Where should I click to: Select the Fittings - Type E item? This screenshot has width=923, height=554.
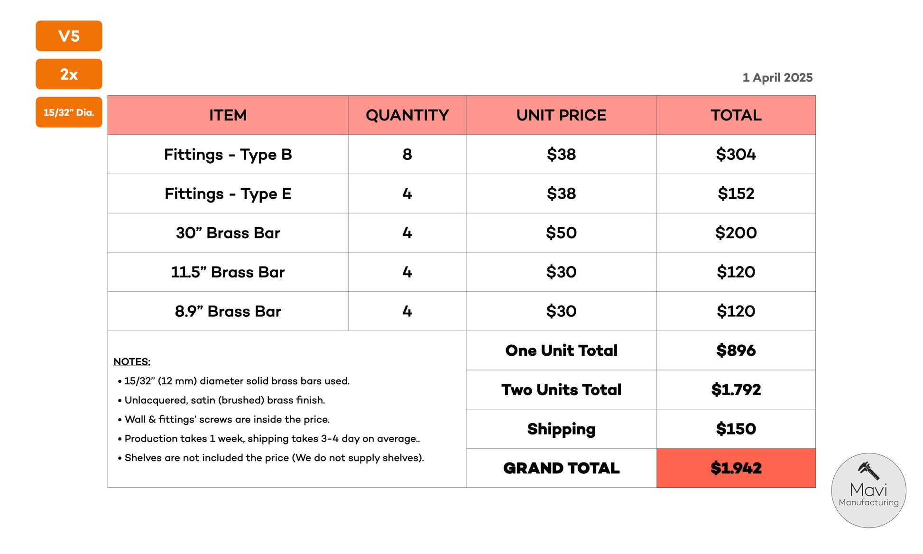point(228,194)
